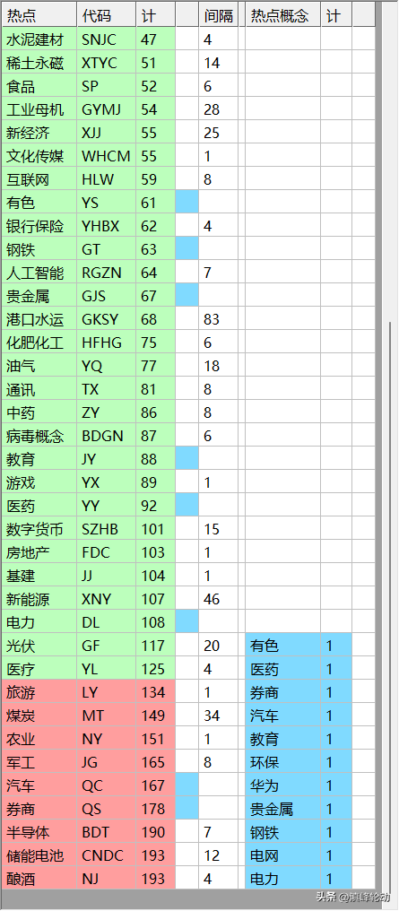
Task: Click the 医疗 cell
Action: click(x=40, y=669)
